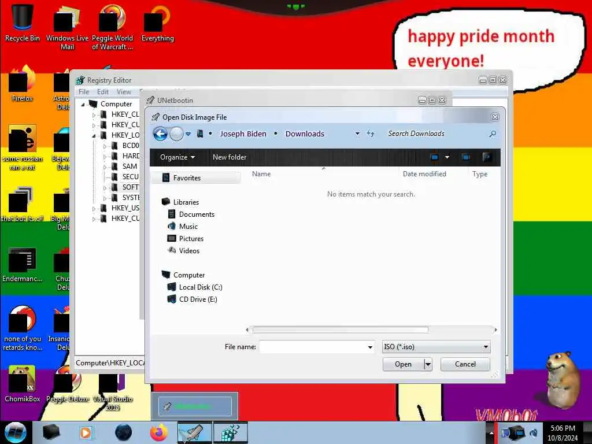Open the ISO (*.iso) file type dropdown
Viewport: 592px width, 444px height.
point(436,347)
